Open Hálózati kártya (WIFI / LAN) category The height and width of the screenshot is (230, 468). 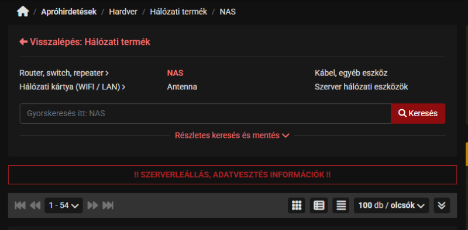pos(73,87)
